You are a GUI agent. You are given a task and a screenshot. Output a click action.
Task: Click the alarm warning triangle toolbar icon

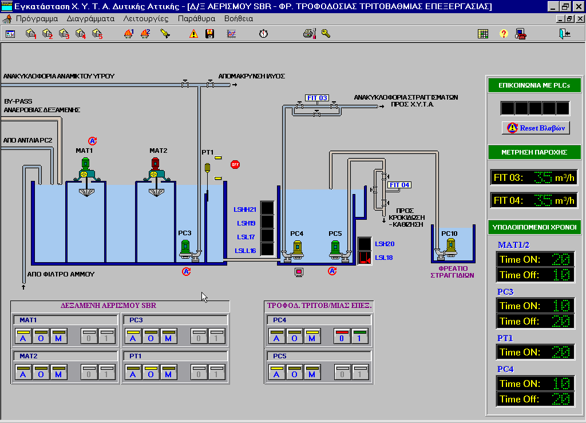(193, 34)
